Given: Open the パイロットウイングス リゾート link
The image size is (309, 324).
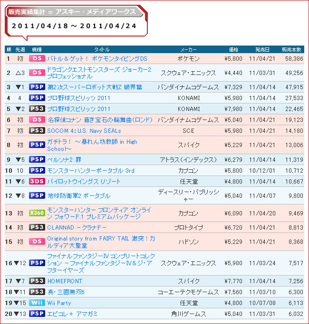Looking at the screenshot, I should point(84,181).
